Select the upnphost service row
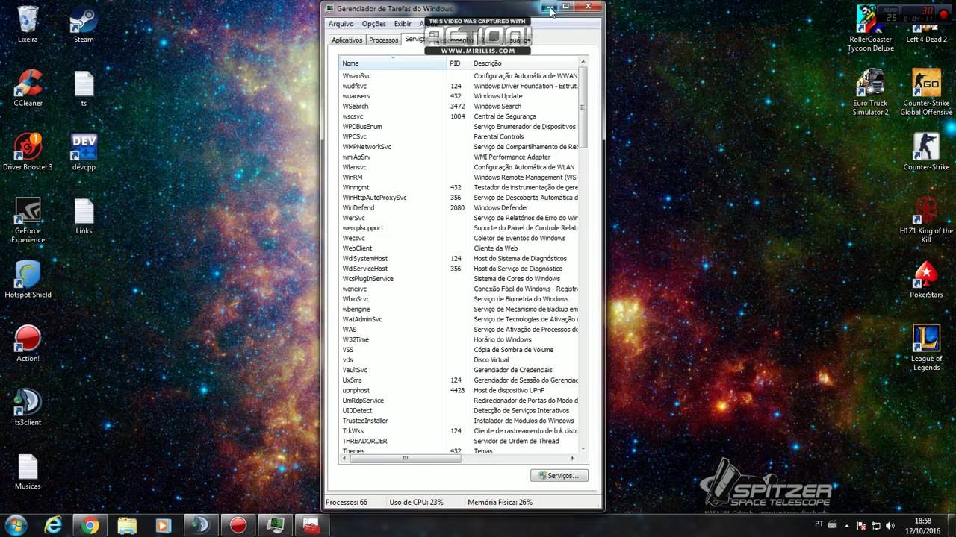 tap(459, 390)
